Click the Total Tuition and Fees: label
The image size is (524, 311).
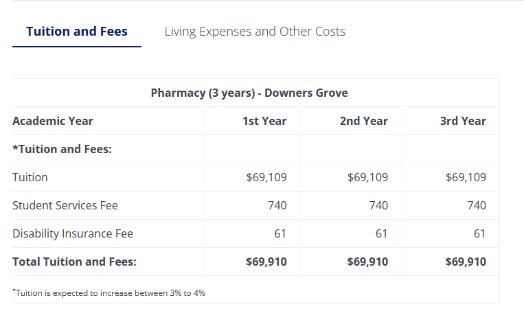point(75,262)
